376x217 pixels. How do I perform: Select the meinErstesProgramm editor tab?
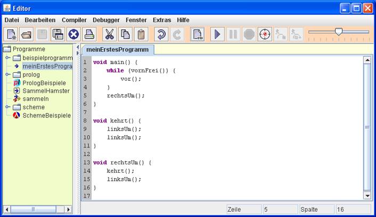117,49
